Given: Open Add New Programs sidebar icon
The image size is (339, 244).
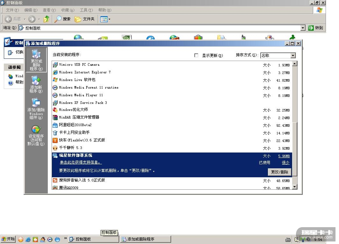Looking at the screenshot, I should click(x=36, y=84).
